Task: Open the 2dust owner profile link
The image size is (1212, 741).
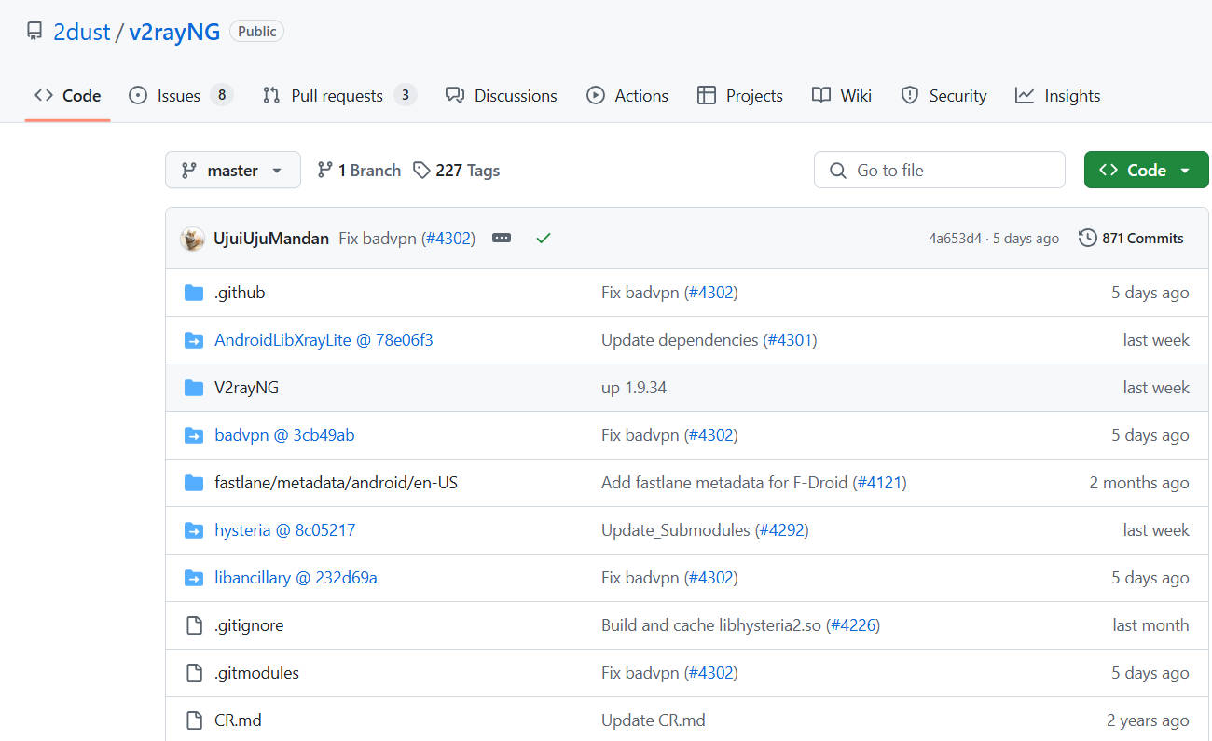Action: pos(81,32)
